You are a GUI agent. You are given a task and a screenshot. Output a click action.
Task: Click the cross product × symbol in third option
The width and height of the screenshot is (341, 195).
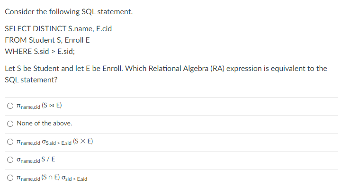83,142
